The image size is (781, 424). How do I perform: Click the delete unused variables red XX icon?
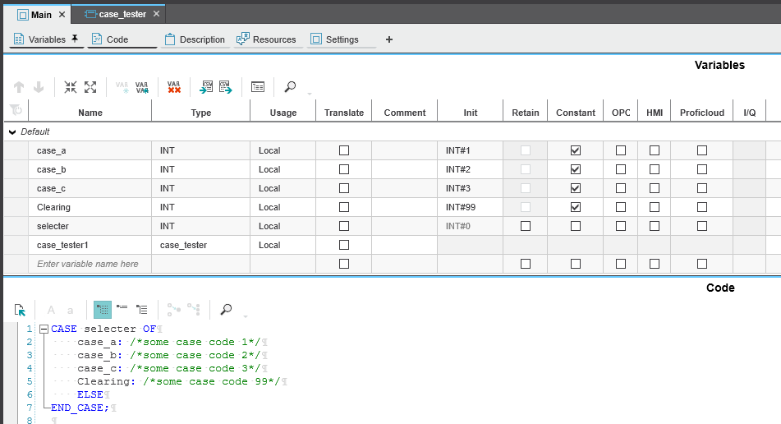174,87
